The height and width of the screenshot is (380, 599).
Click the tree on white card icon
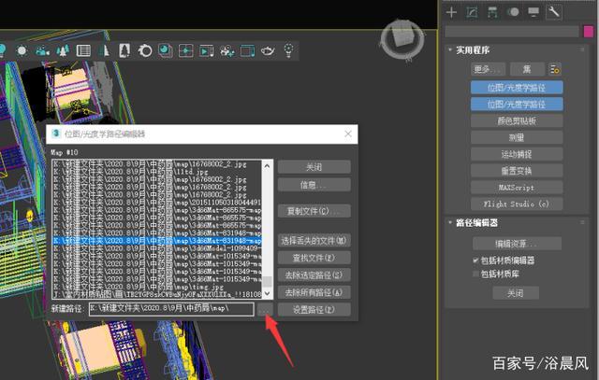click(124, 50)
